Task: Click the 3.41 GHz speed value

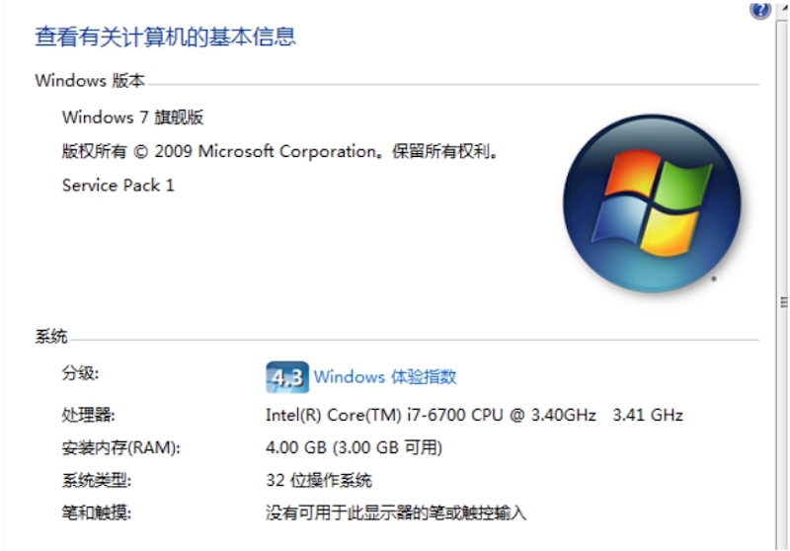Action: [648, 415]
